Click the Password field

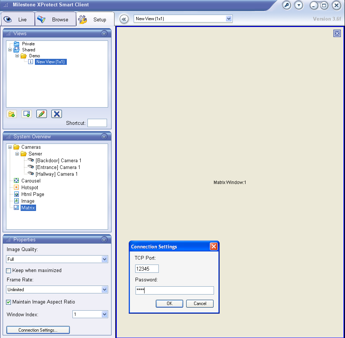click(175, 290)
